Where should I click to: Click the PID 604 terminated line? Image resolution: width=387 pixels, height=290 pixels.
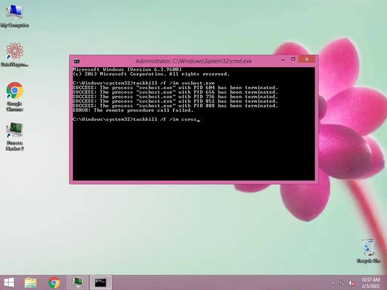point(175,88)
